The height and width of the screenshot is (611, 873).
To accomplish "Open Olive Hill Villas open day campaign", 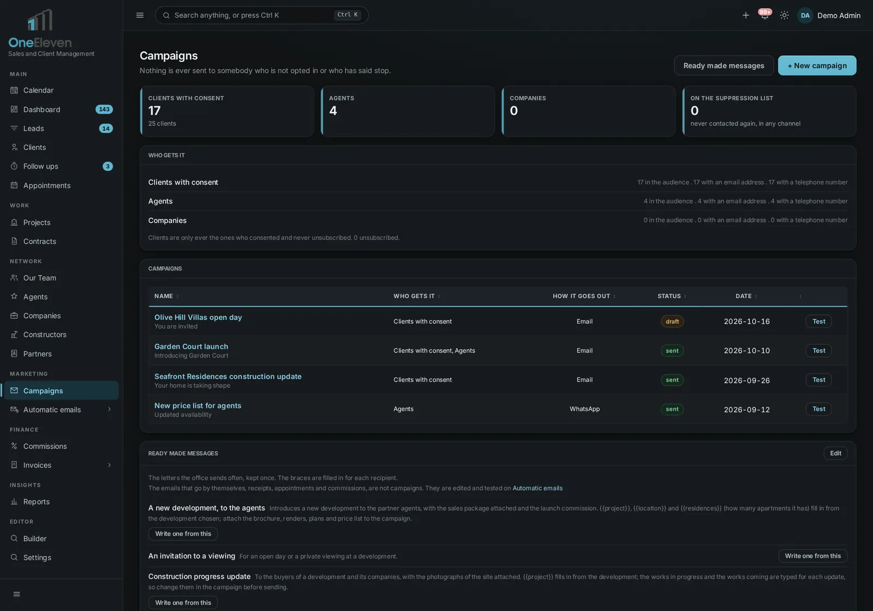I will 198,317.
